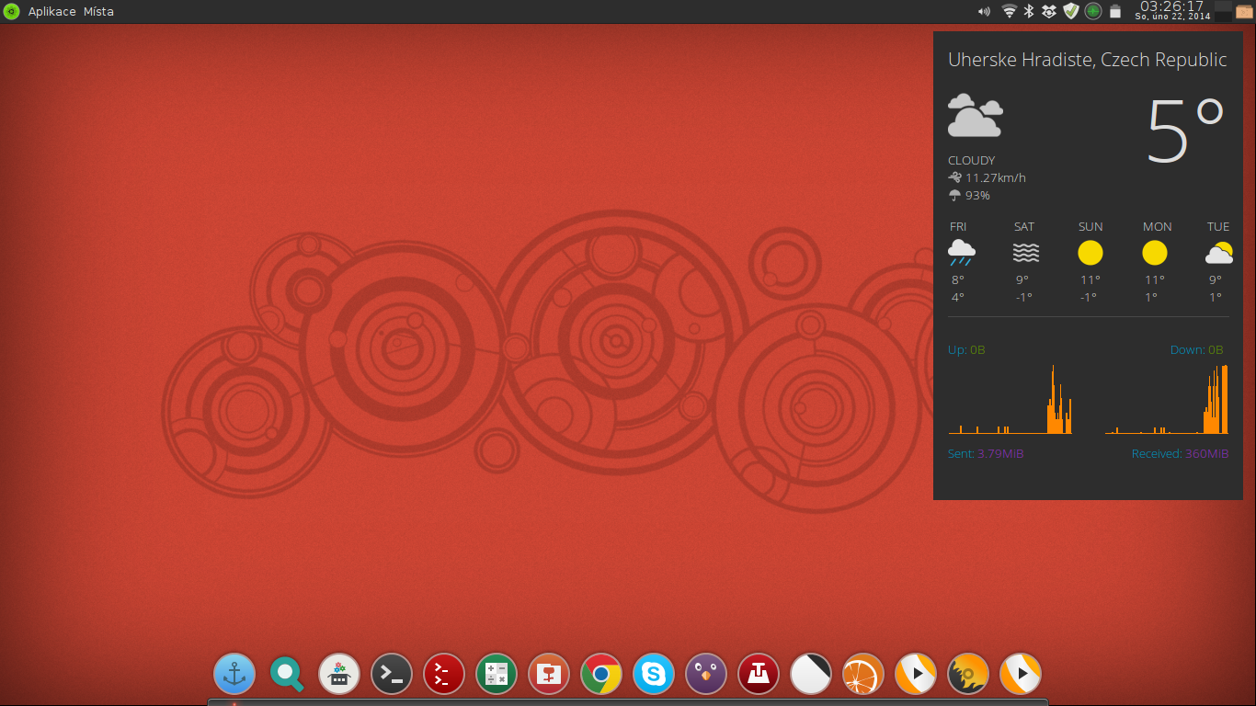Click the blue anchor dock icon
The width and height of the screenshot is (1256, 706).
pos(234,675)
